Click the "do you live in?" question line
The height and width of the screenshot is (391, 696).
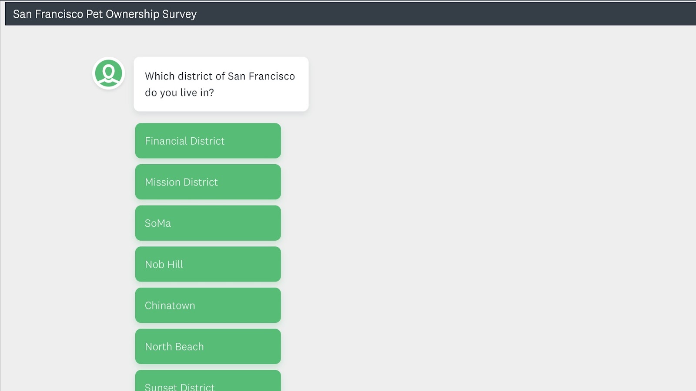click(179, 93)
